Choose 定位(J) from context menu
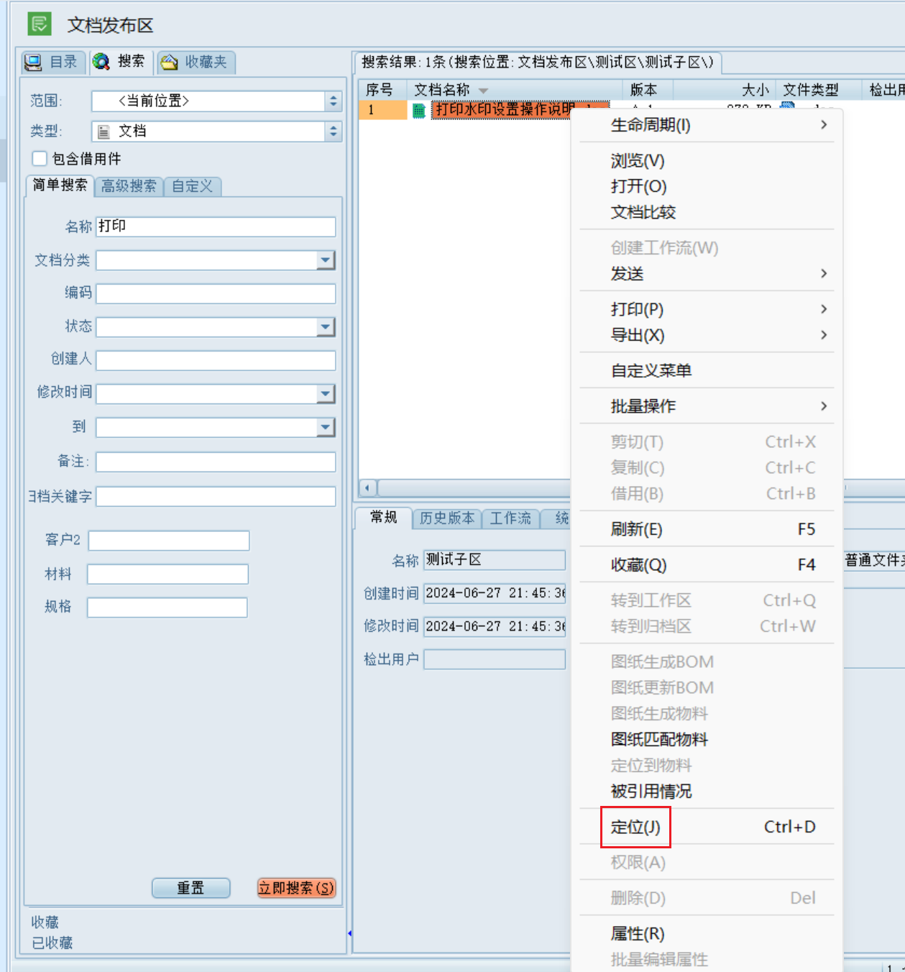This screenshot has width=905, height=972. (x=707, y=827)
